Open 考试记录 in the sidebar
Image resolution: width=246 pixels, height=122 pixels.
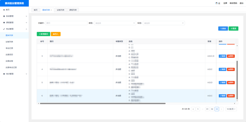click(14, 48)
